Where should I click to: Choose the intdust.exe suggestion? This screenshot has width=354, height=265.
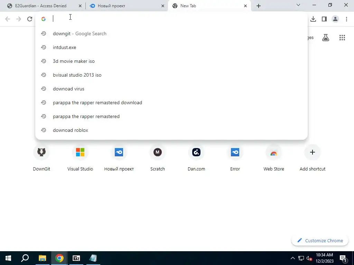click(x=171, y=47)
